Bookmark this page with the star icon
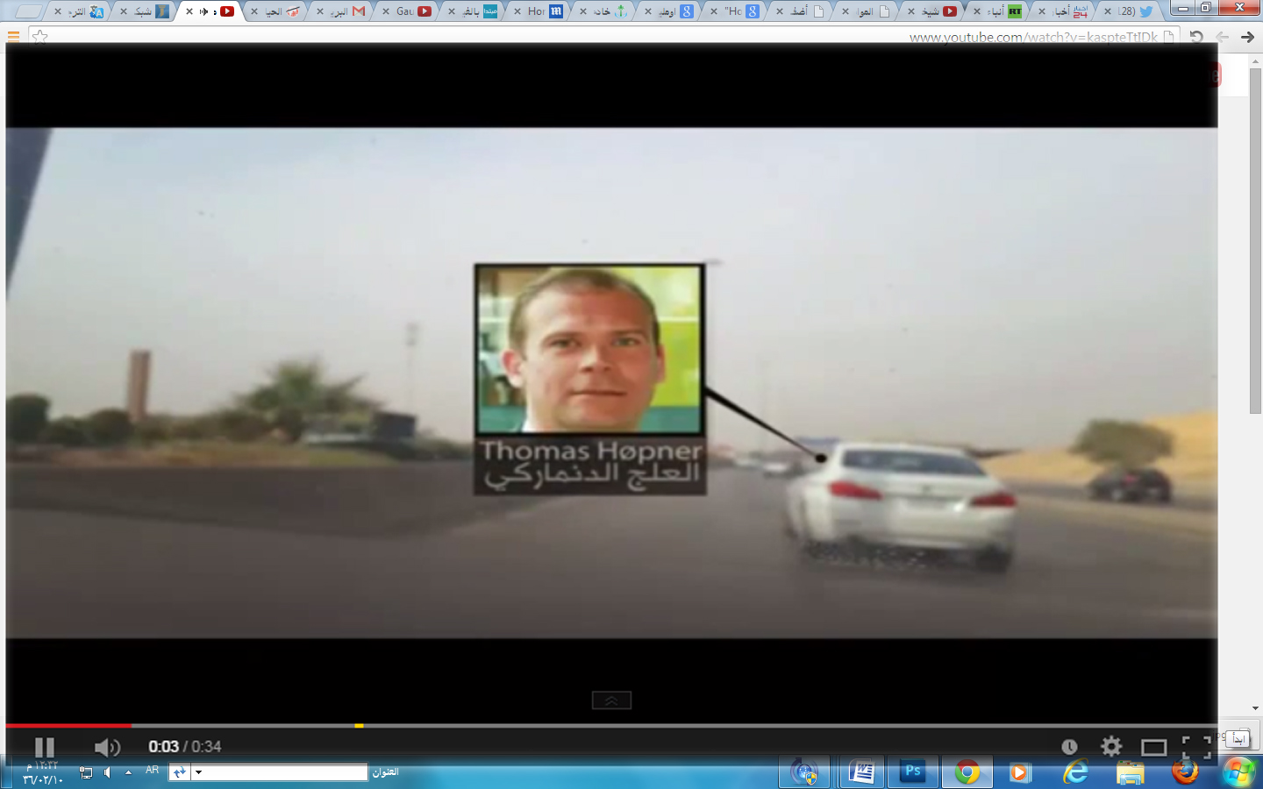Image resolution: width=1263 pixels, height=789 pixels. pyautogui.click(x=39, y=36)
